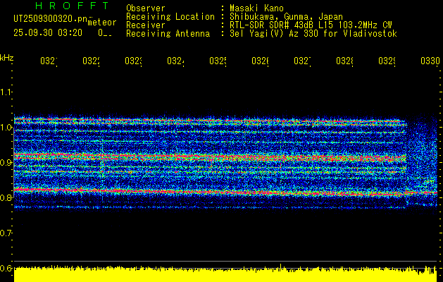
Task: Click the 0330 time marker
Action: pos(430,61)
